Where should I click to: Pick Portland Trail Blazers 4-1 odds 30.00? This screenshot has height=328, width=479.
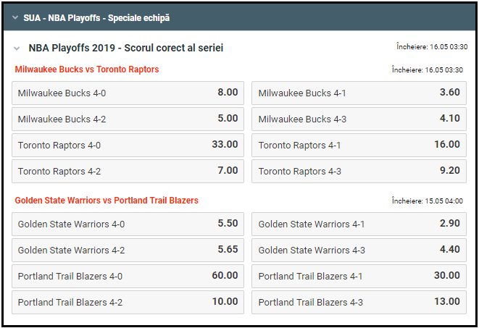pyautogui.click(x=359, y=276)
